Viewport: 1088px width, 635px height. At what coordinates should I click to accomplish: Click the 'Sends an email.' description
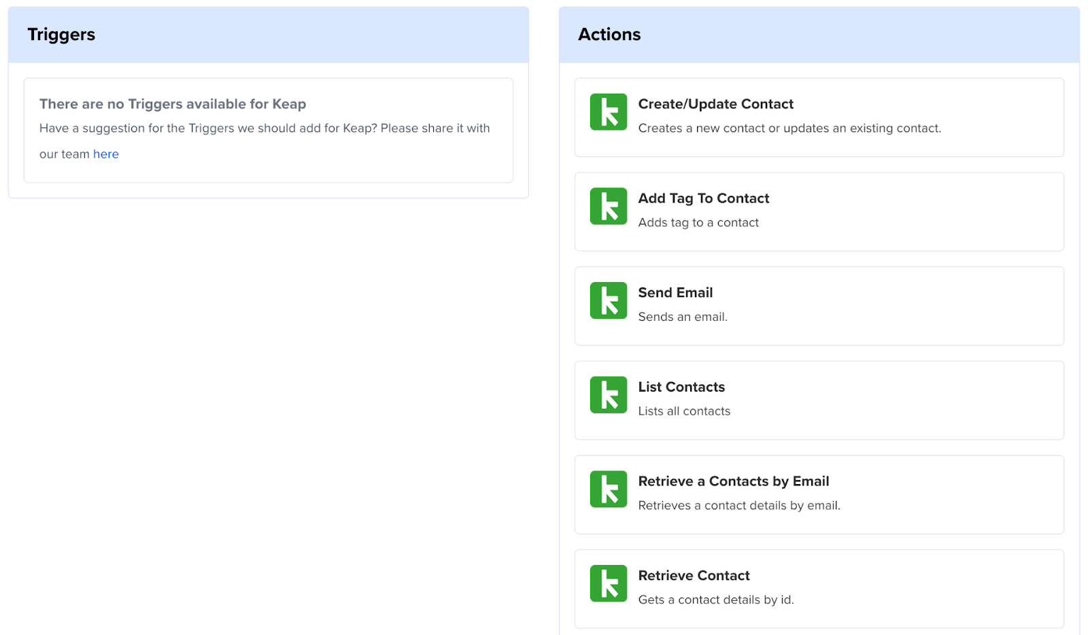coord(682,317)
